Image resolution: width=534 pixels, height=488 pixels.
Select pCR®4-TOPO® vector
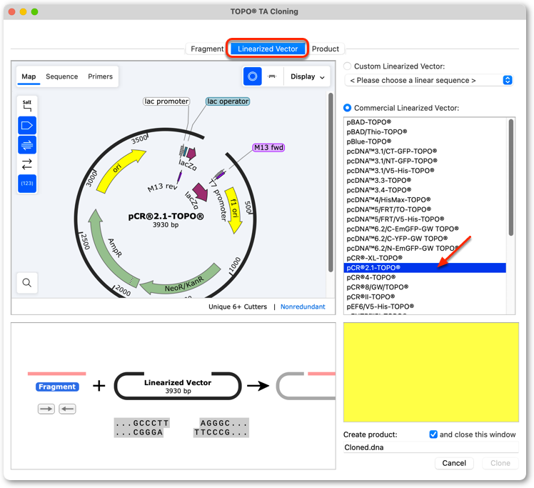pos(425,277)
